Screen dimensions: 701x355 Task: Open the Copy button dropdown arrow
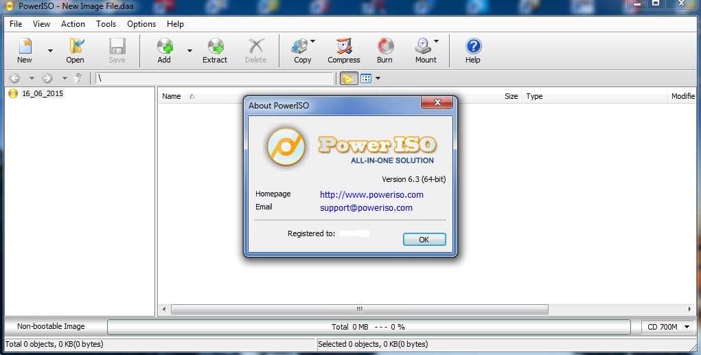312,41
